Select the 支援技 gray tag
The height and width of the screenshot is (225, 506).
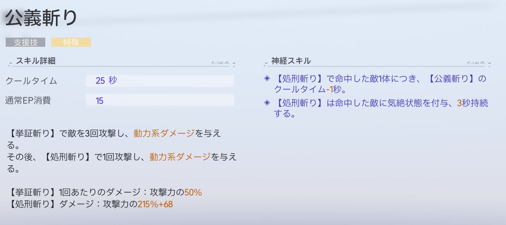[x=25, y=42]
